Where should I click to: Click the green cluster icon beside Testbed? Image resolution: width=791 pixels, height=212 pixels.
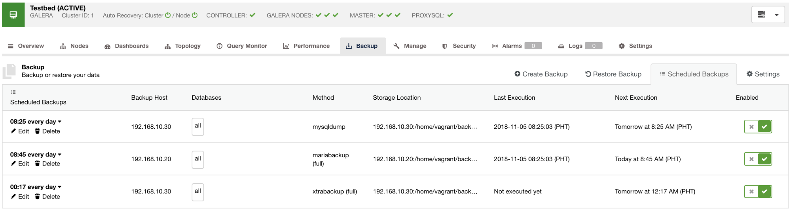pyautogui.click(x=13, y=15)
